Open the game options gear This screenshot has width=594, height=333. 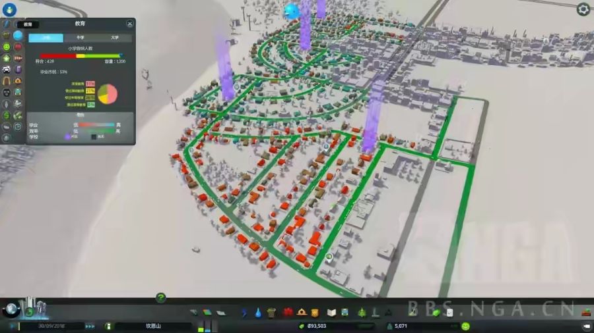[x=583, y=9]
